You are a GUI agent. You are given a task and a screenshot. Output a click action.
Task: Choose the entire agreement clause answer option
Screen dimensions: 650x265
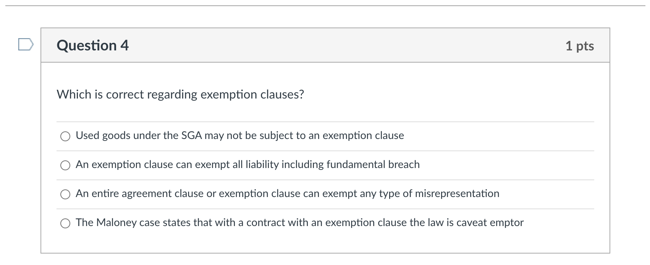[x=65, y=194]
